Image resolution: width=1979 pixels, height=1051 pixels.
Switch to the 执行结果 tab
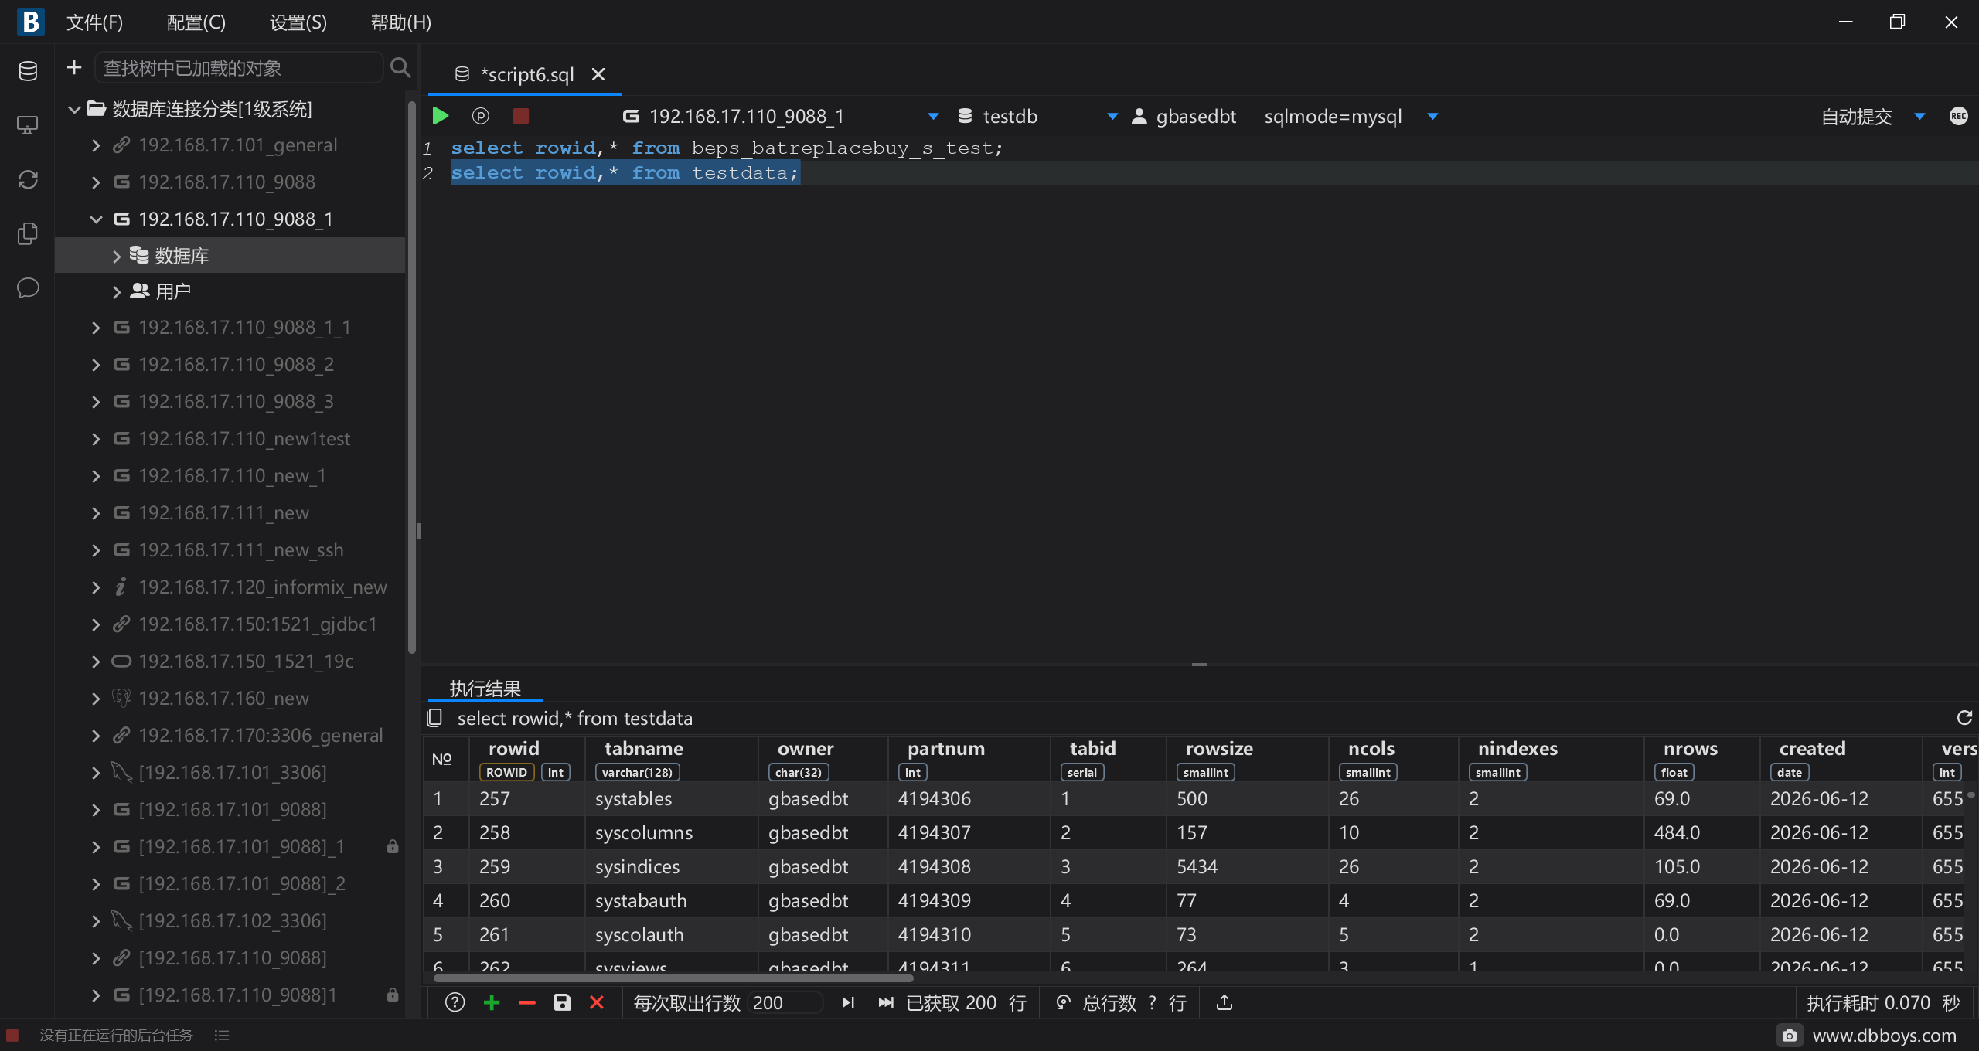point(485,688)
